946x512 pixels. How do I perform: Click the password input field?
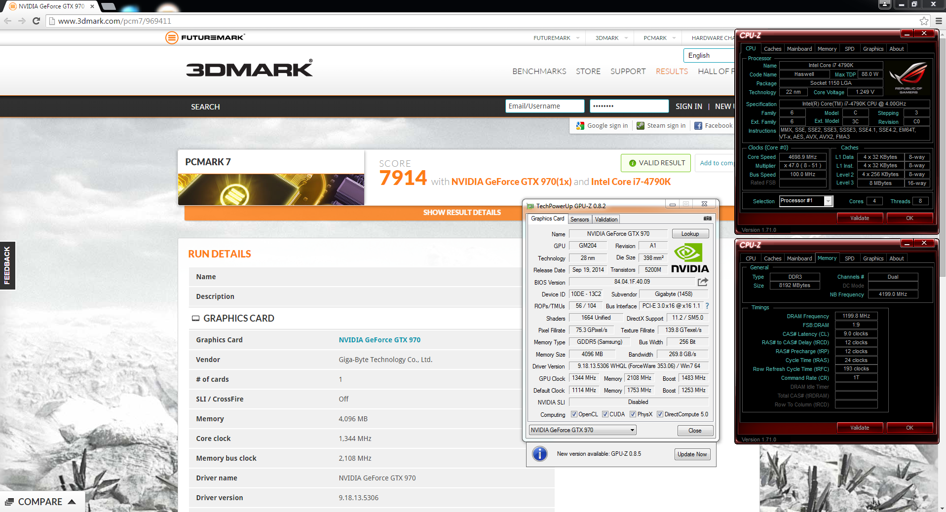[x=629, y=106]
